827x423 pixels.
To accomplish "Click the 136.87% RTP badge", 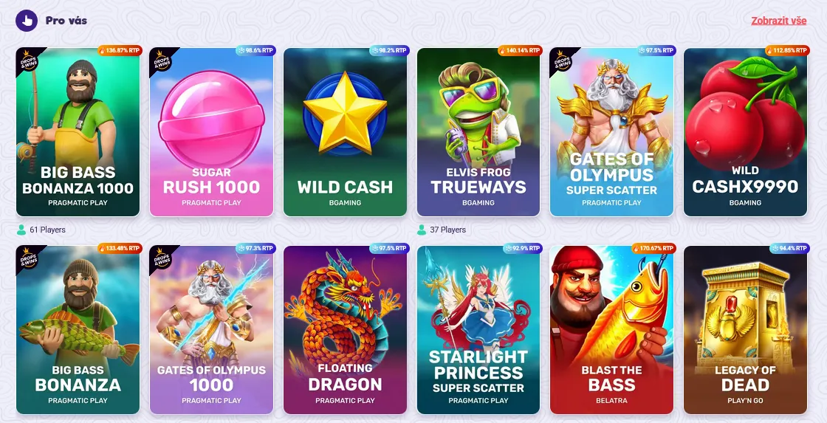I will point(120,51).
